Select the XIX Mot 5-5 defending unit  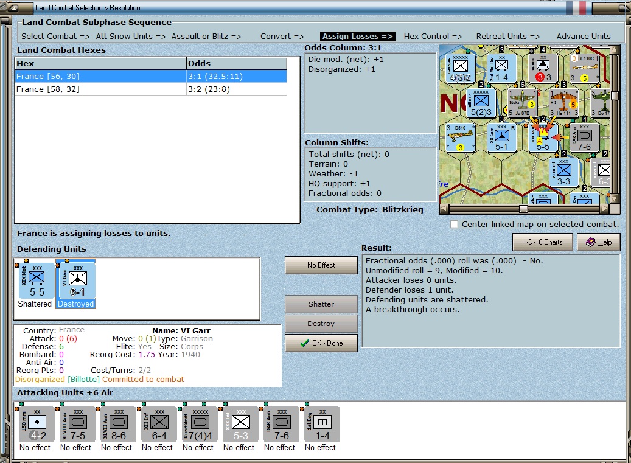pos(37,280)
